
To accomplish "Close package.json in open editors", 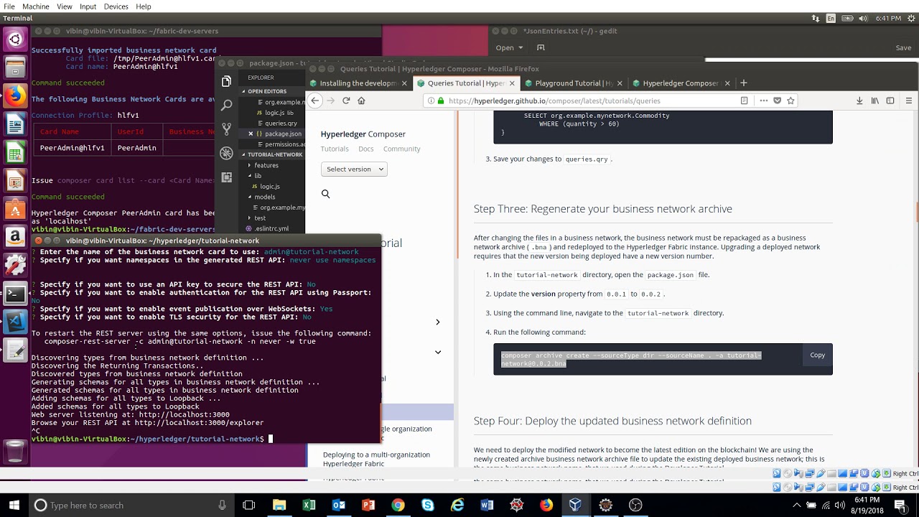I will click(x=251, y=134).
